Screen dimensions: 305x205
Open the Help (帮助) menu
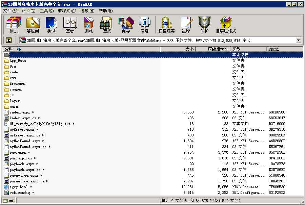(x=106, y=11)
